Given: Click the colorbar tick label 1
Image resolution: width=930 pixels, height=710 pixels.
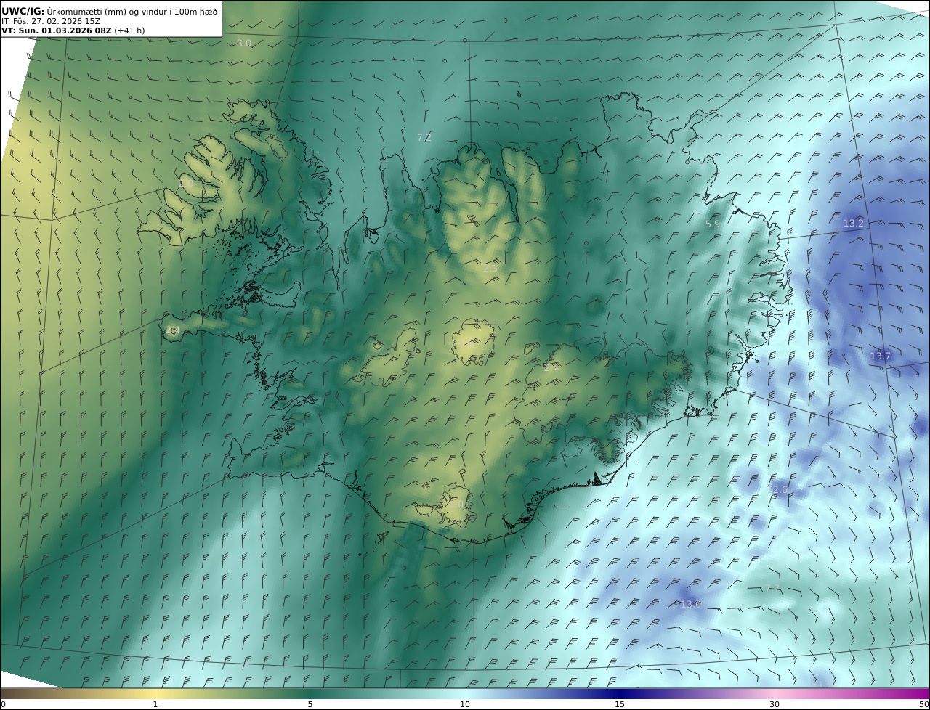Looking at the screenshot, I should coord(155,704).
